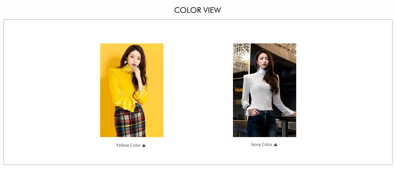
Task: Click the blue jeans in ivory photo
Action: pyautogui.click(x=262, y=124)
